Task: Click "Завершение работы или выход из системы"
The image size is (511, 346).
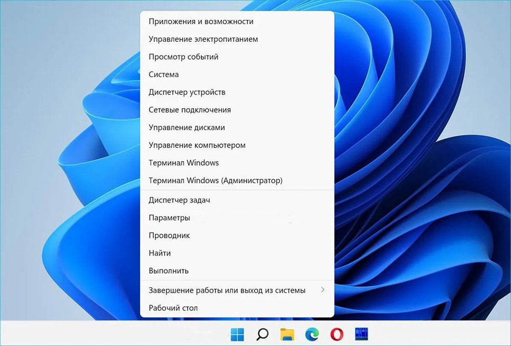Action: (x=237, y=290)
